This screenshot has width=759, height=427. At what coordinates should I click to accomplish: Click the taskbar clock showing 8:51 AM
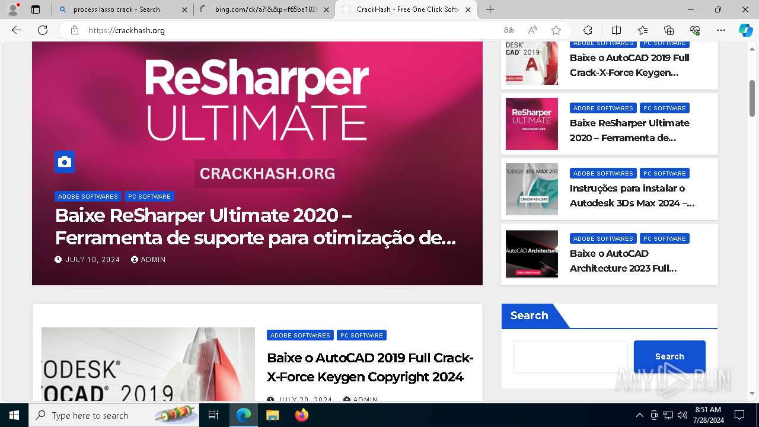pos(708,415)
